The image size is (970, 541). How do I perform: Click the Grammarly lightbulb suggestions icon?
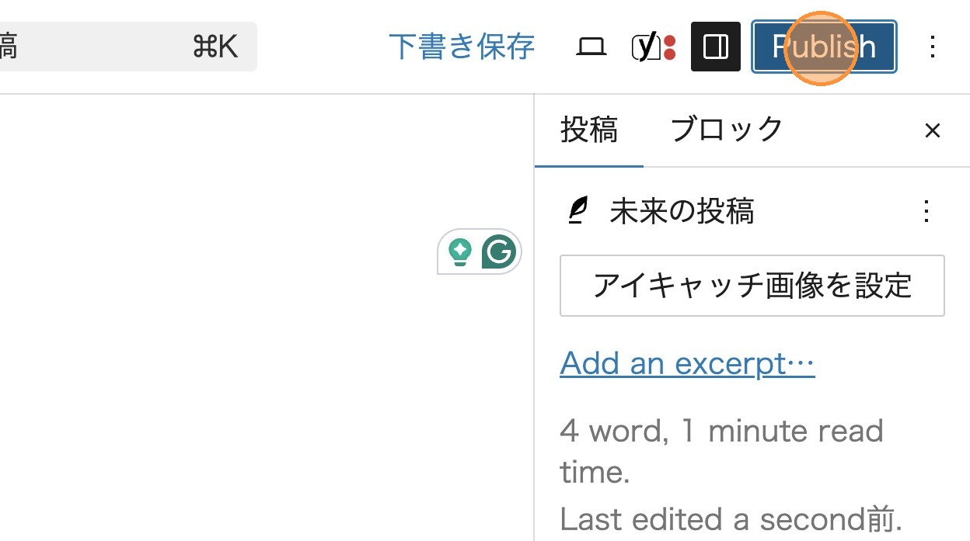click(x=461, y=251)
